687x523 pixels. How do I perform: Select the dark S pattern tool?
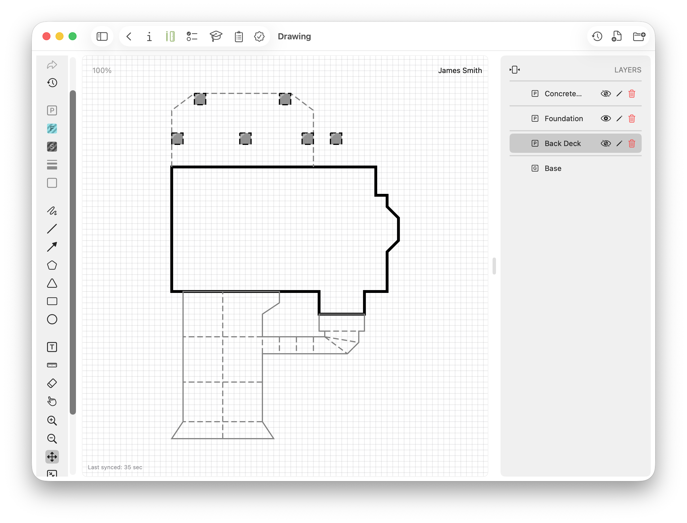pyautogui.click(x=52, y=147)
